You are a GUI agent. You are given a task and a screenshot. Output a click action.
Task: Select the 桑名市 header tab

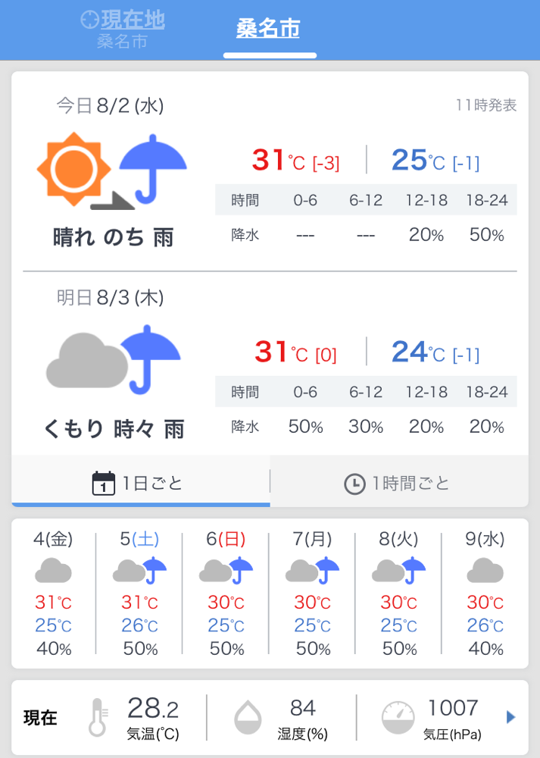pyautogui.click(x=268, y=29)
